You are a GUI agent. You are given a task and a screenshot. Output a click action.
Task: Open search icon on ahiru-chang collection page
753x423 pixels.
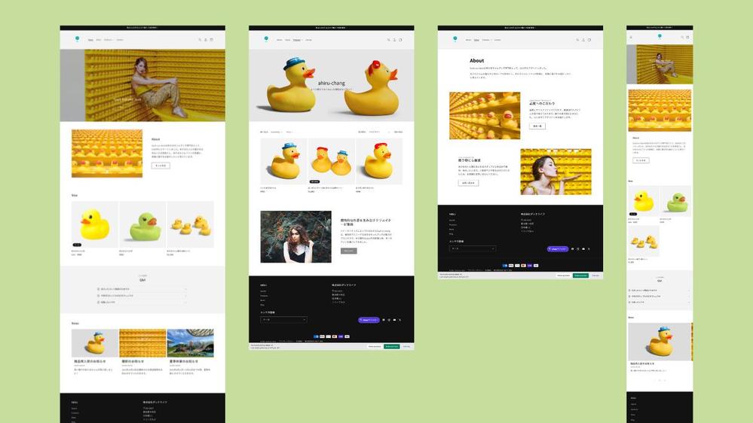click(x=389, y=40)
